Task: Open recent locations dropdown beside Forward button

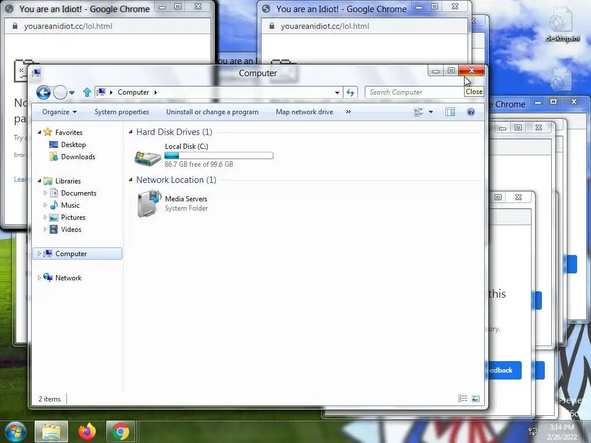Action: click(x=72, y=93)
